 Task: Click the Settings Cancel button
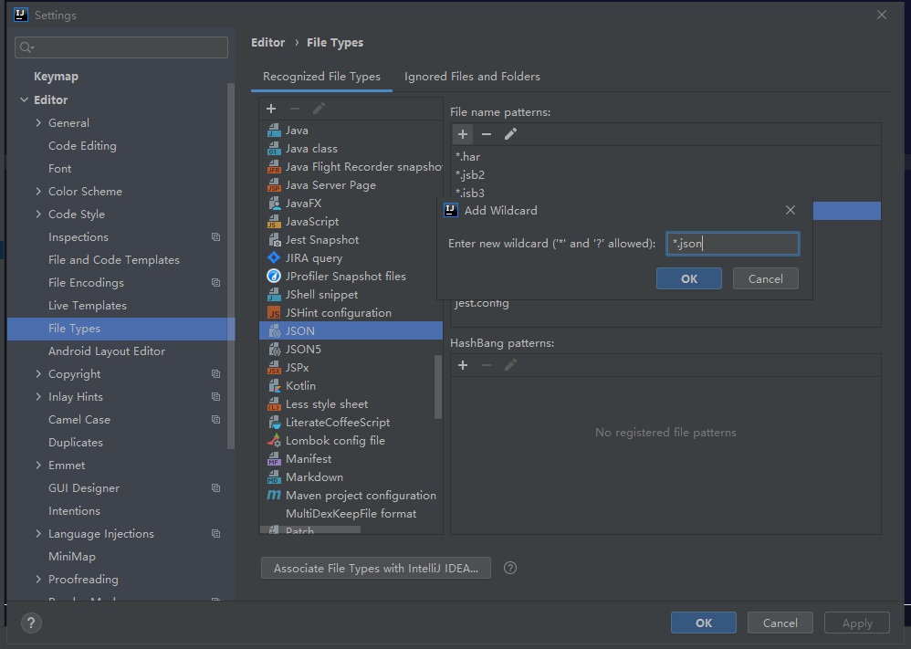780,623
